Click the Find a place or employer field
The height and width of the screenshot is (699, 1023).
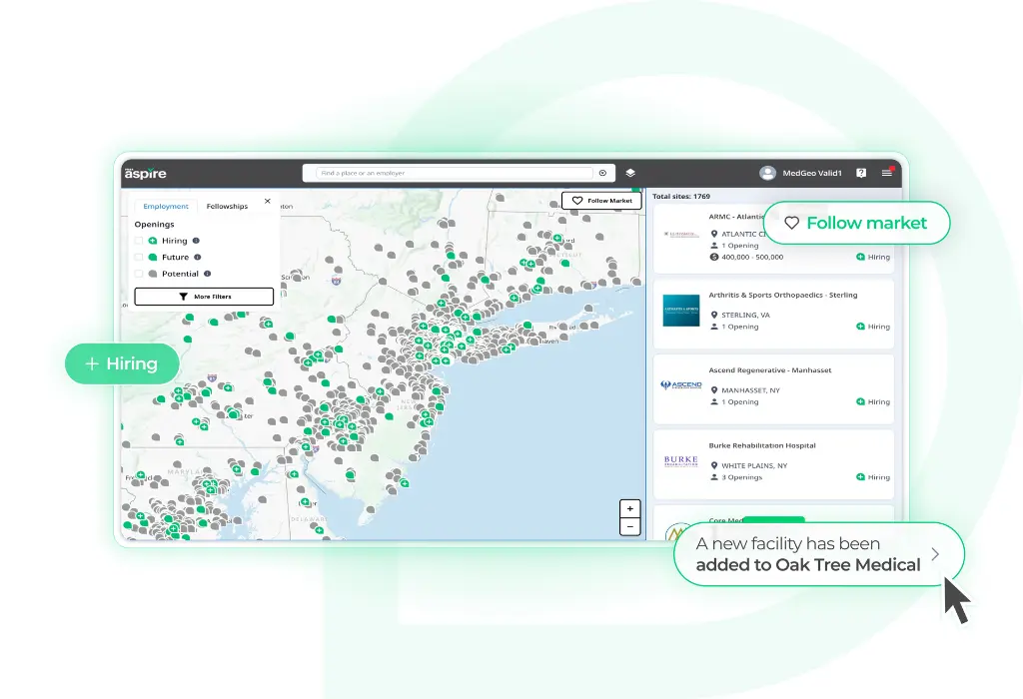pos(456,173)
